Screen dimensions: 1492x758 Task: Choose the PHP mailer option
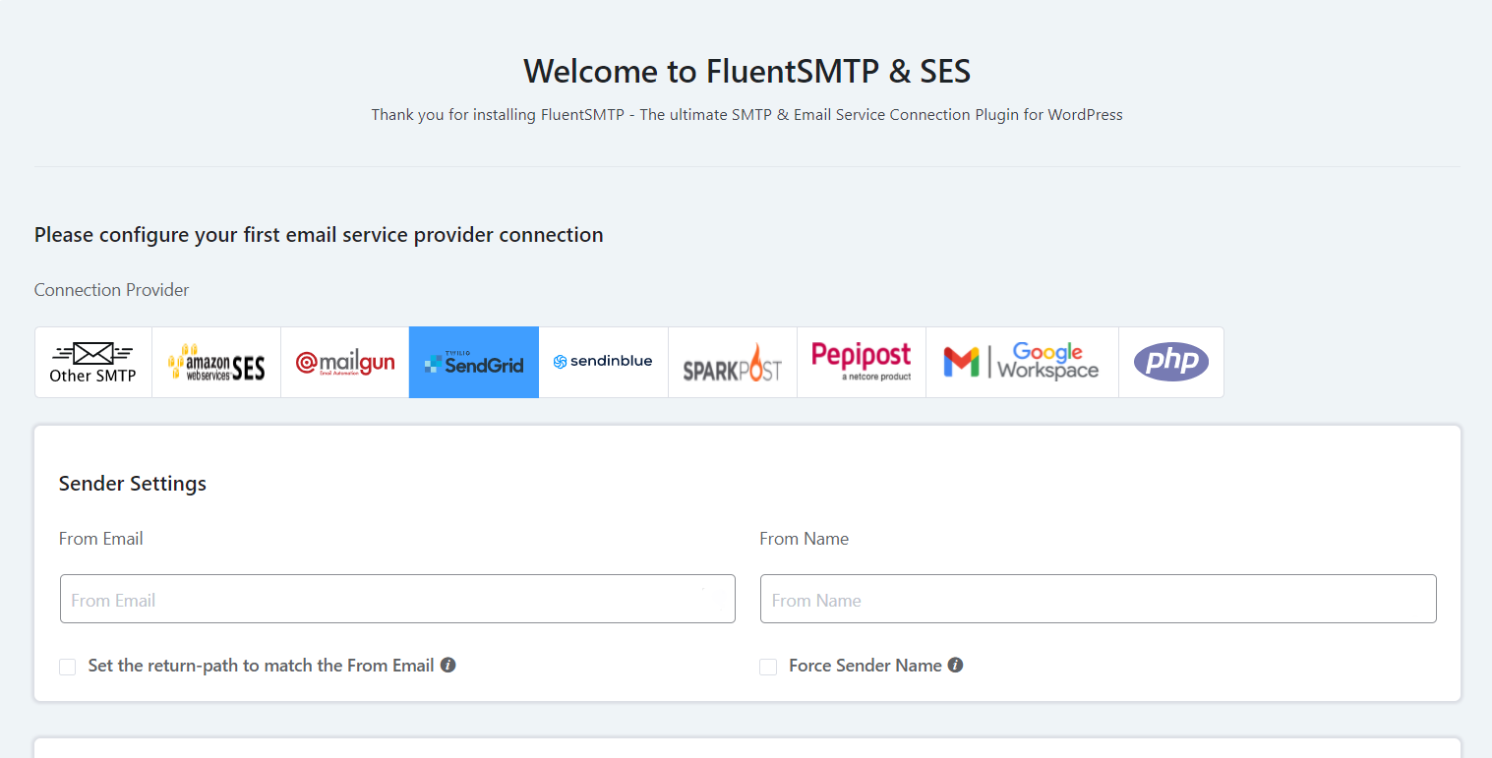coord(1170,362)
